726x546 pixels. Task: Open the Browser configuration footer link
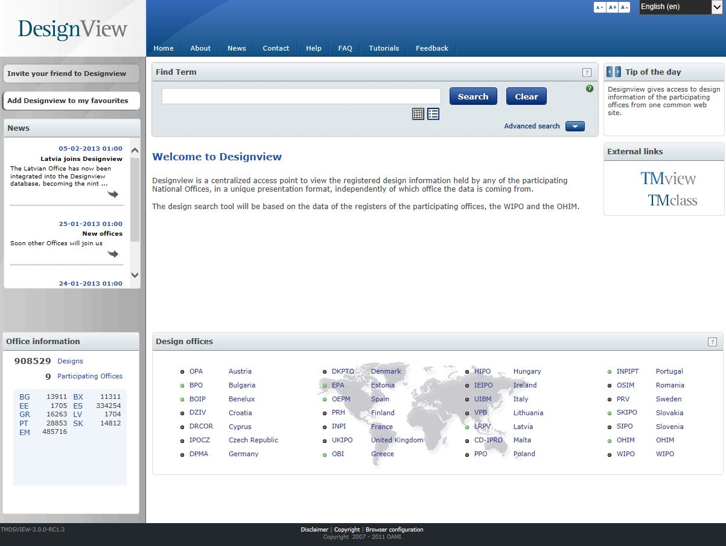(x=395, y=530)
